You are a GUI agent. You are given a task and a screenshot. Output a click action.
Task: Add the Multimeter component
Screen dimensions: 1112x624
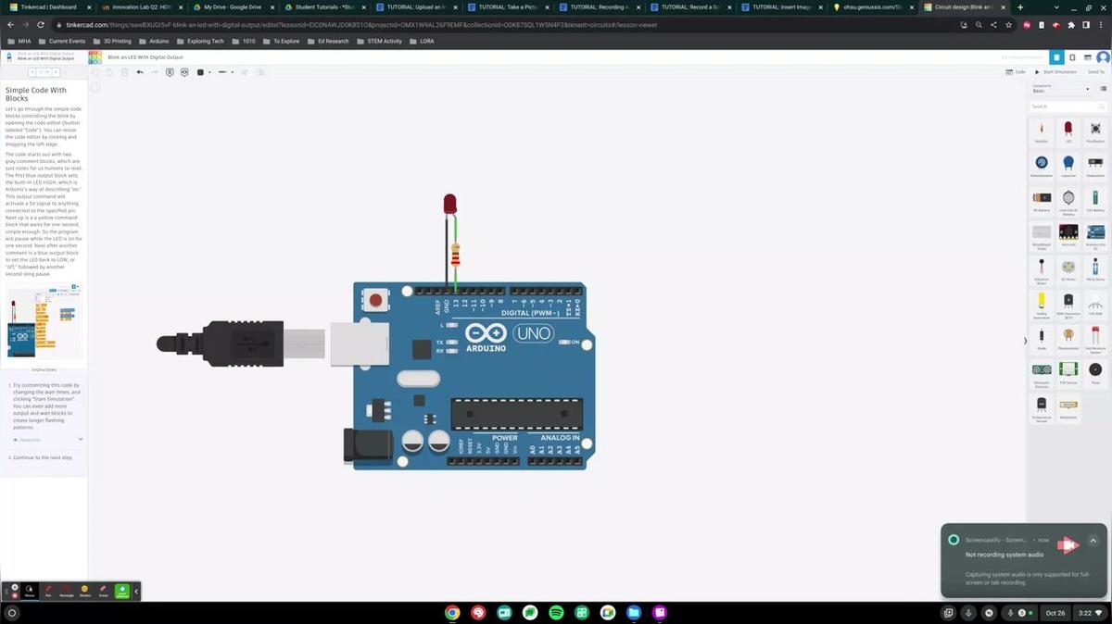pyautogui.click(x=1068, y=408)
